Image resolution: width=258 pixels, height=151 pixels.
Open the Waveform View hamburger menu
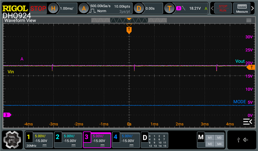(x=249, y=21)
